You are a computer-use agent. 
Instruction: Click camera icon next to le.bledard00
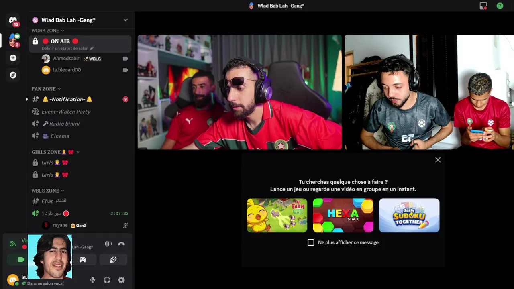click(x=125, y=70)
